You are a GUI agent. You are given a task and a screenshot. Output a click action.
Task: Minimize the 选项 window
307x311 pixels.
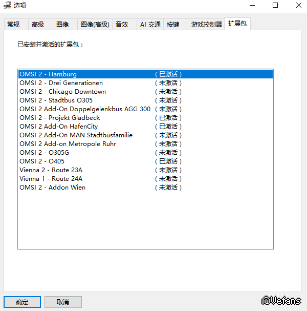(252, 5)
